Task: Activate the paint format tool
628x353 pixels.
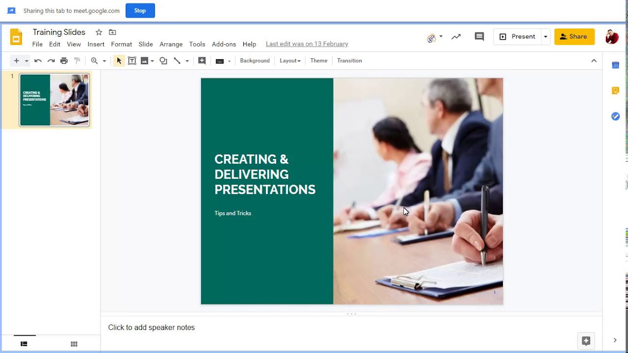Action: click(77, 61)
